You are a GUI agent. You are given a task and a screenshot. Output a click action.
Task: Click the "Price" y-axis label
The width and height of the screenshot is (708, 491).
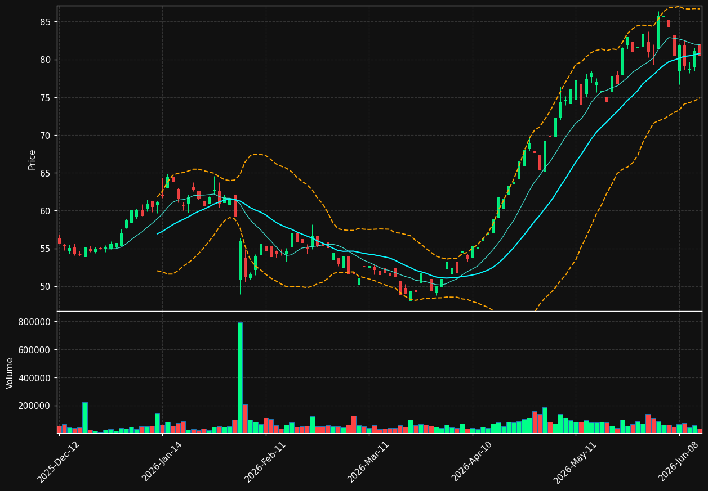point(32,159)
